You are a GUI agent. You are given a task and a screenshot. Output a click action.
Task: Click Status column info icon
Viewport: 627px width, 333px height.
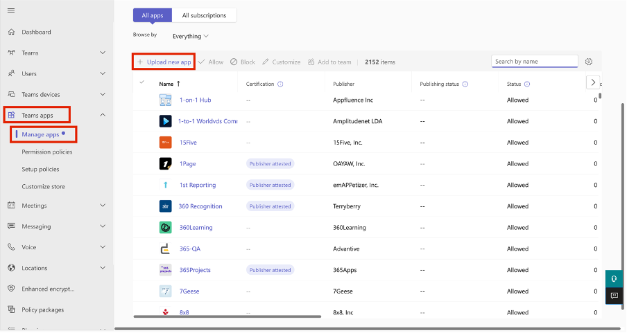point(527,84)
